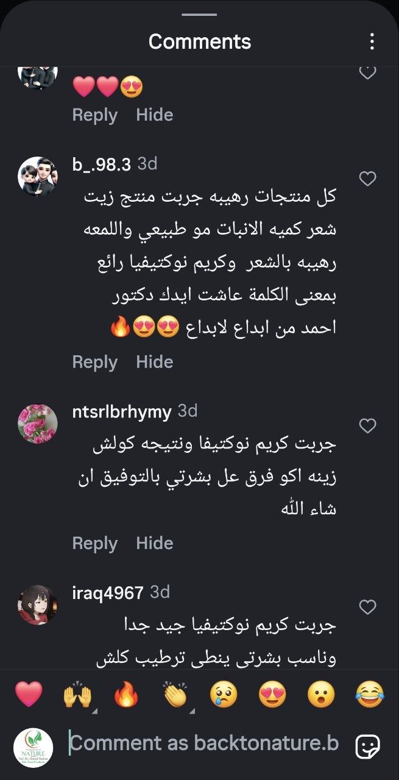The width and height of the screenshot is (399, 780).
Task: Hide the comment by b_.98.3
Action: tap(155, 361)
